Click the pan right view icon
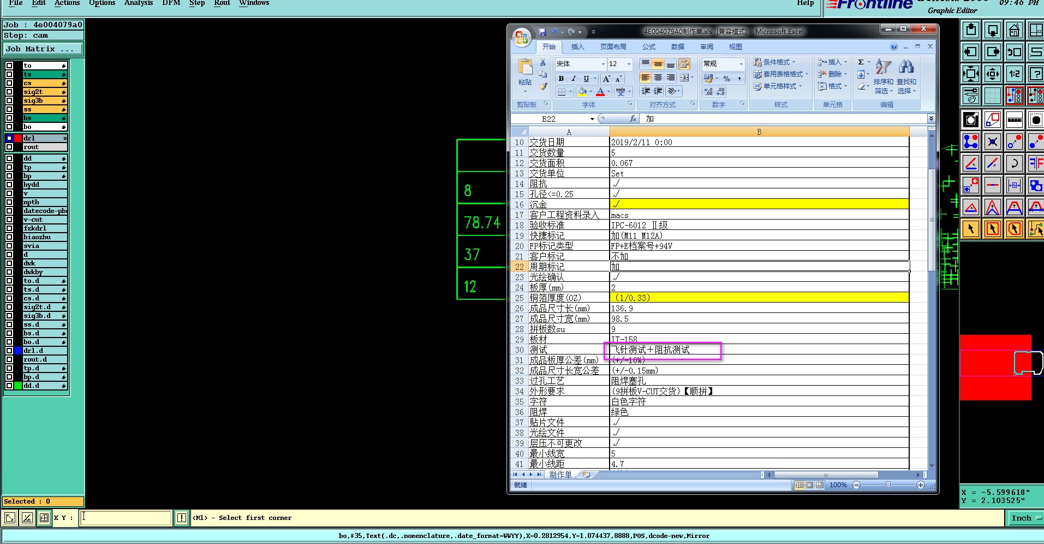This screenshot has height=544, width=1044. pyautogui.click(x=993, y=52)
